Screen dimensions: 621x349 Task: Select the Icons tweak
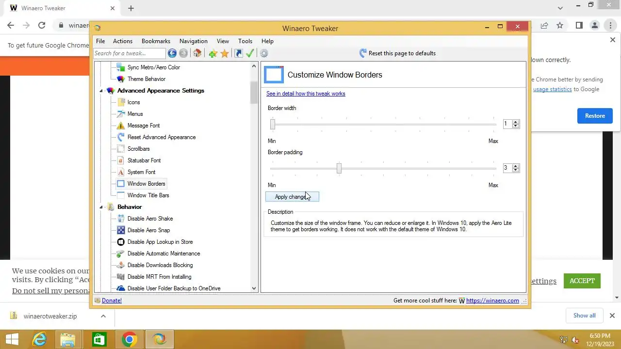pos(133,102)
